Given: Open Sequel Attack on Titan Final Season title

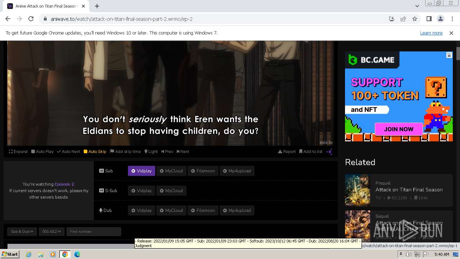Looking at the screenshot, I should click(409, 226).
